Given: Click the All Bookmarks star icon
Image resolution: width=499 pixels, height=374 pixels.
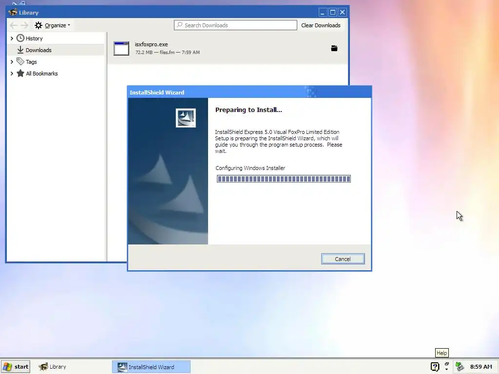Looking at the screenshot, I should click(20, 73).
